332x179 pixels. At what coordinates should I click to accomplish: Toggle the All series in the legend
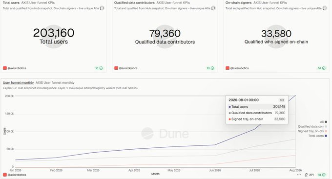(x=323, y=122)
